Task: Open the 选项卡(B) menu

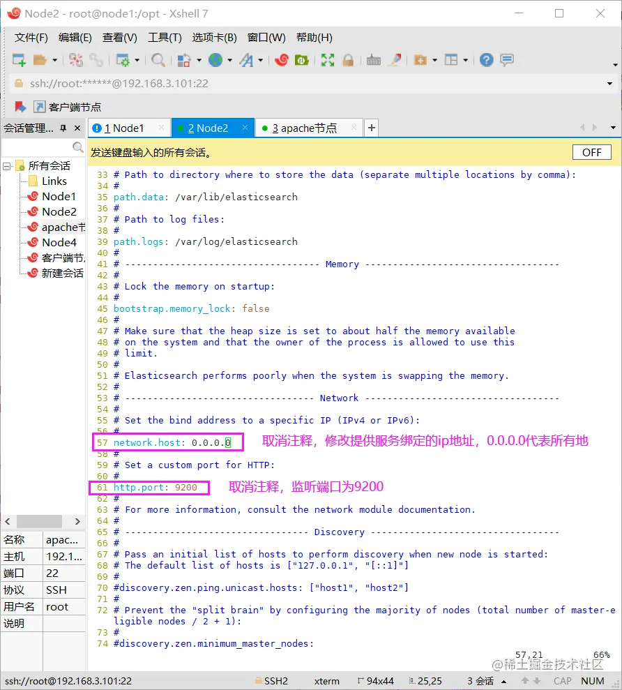Action: tap(214, 38)
